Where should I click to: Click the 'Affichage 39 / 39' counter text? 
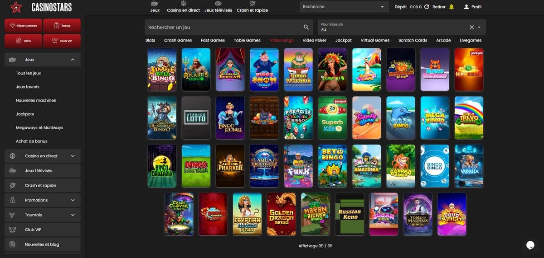tap(316, 246)
